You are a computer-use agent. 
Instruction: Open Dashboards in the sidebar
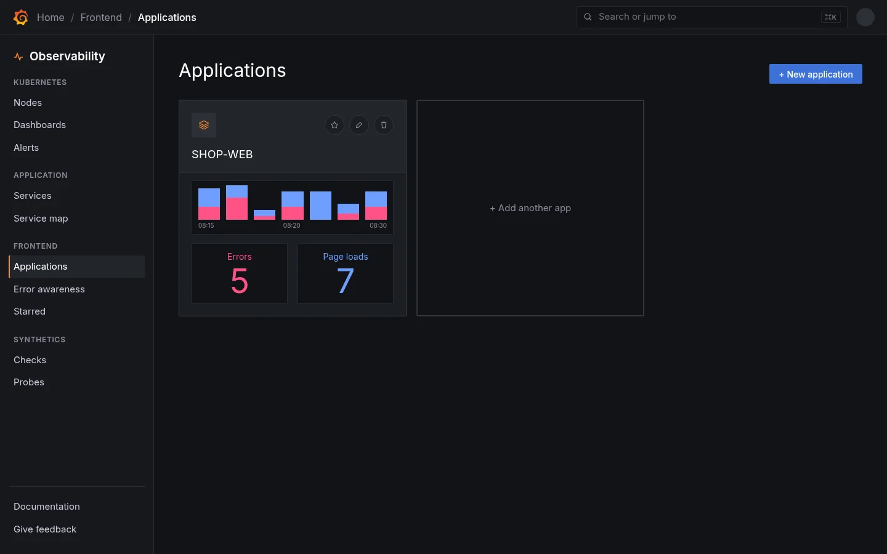tap(76, 125)
